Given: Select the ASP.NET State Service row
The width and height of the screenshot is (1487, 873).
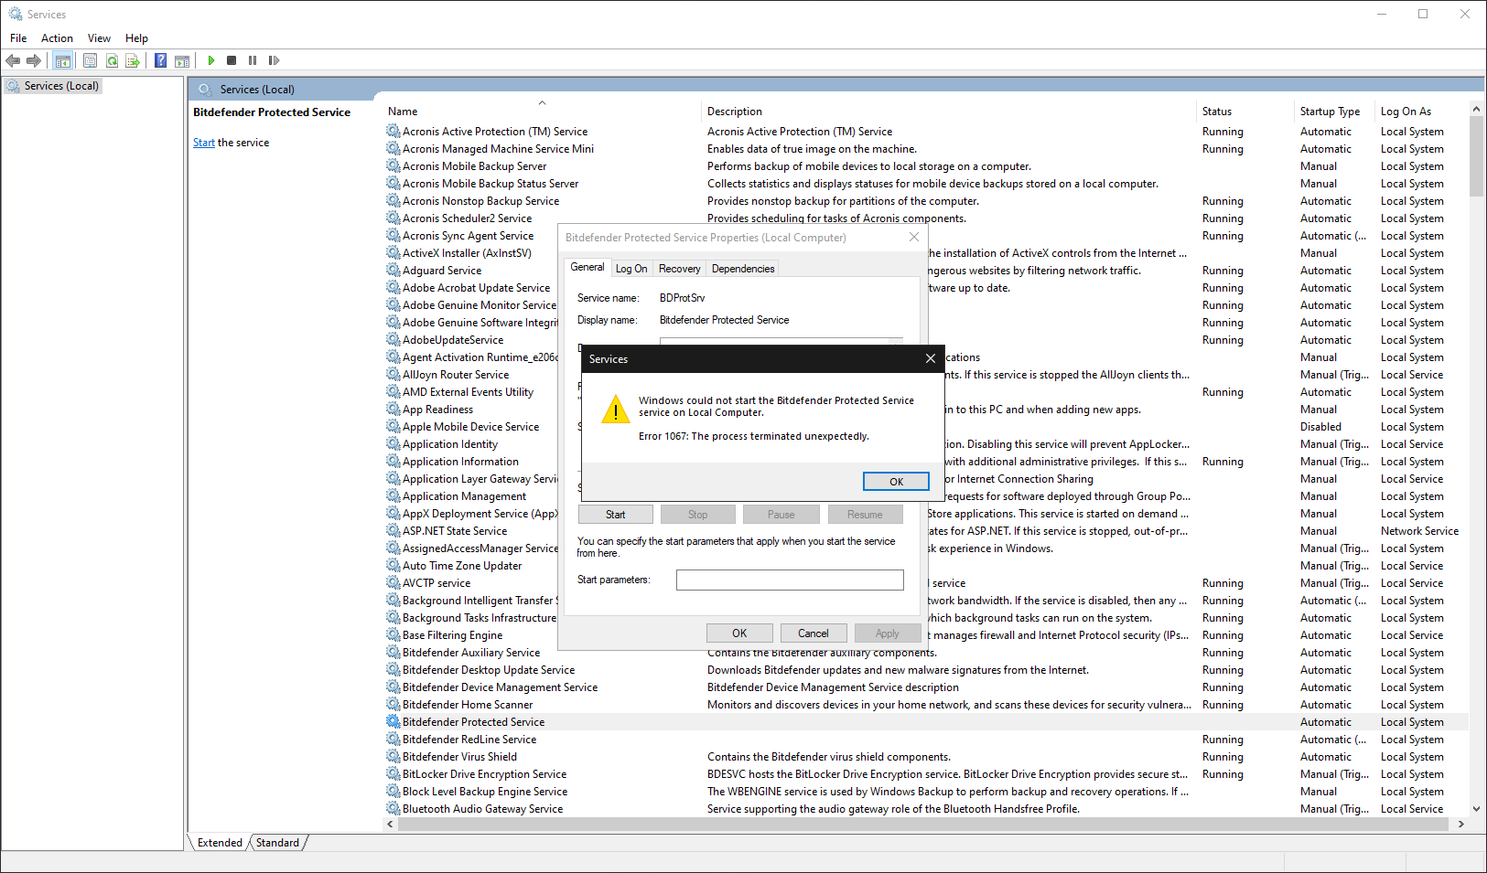Looking at the screenshot, I should coord(926,531).
